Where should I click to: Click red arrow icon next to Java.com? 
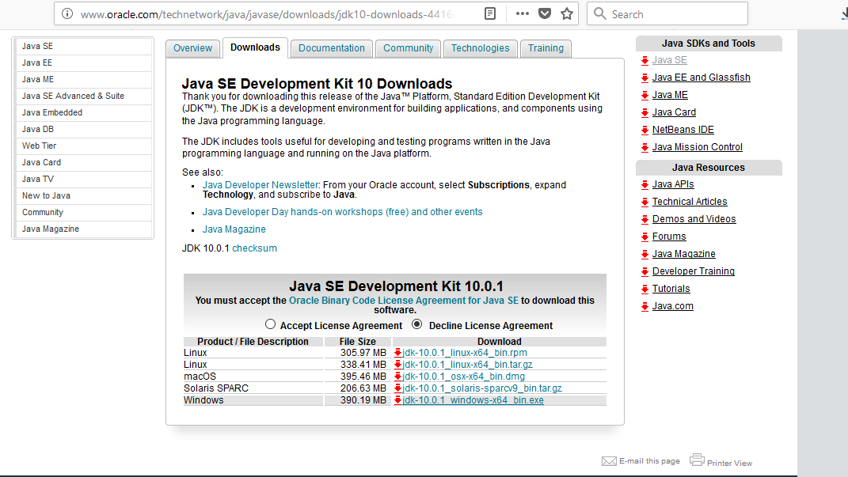(645, 306)
